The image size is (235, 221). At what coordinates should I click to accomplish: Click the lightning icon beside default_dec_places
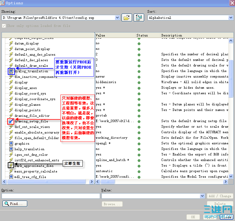tap(11, 60)
